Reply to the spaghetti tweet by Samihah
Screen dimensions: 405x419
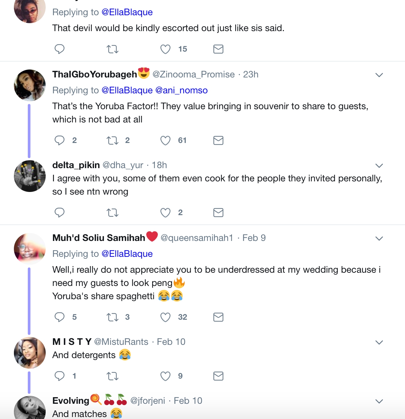(60, 317)
